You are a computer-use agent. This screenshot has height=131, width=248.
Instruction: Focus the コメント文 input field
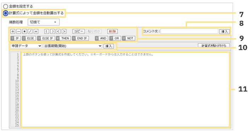(x=190, y=31)
